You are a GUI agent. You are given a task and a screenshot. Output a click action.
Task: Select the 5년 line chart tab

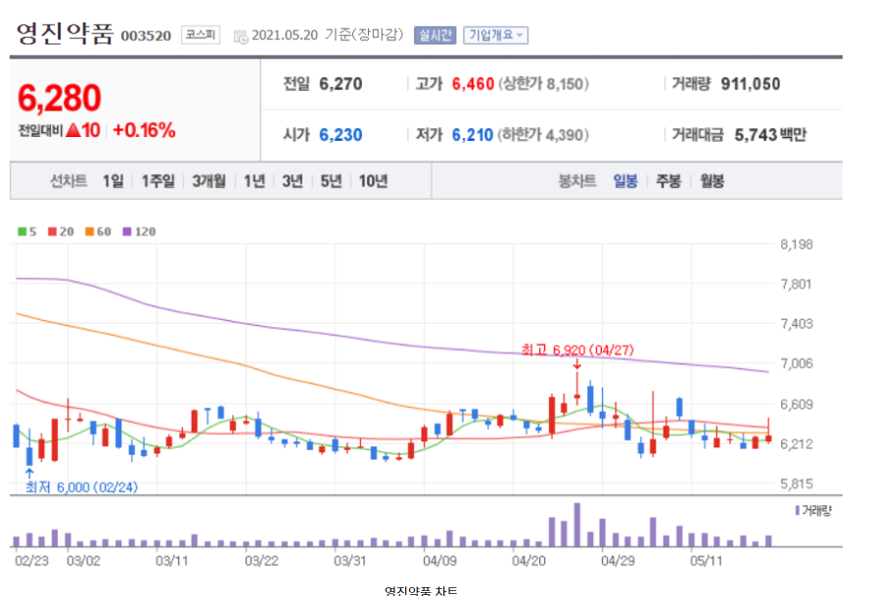(331, 181)
